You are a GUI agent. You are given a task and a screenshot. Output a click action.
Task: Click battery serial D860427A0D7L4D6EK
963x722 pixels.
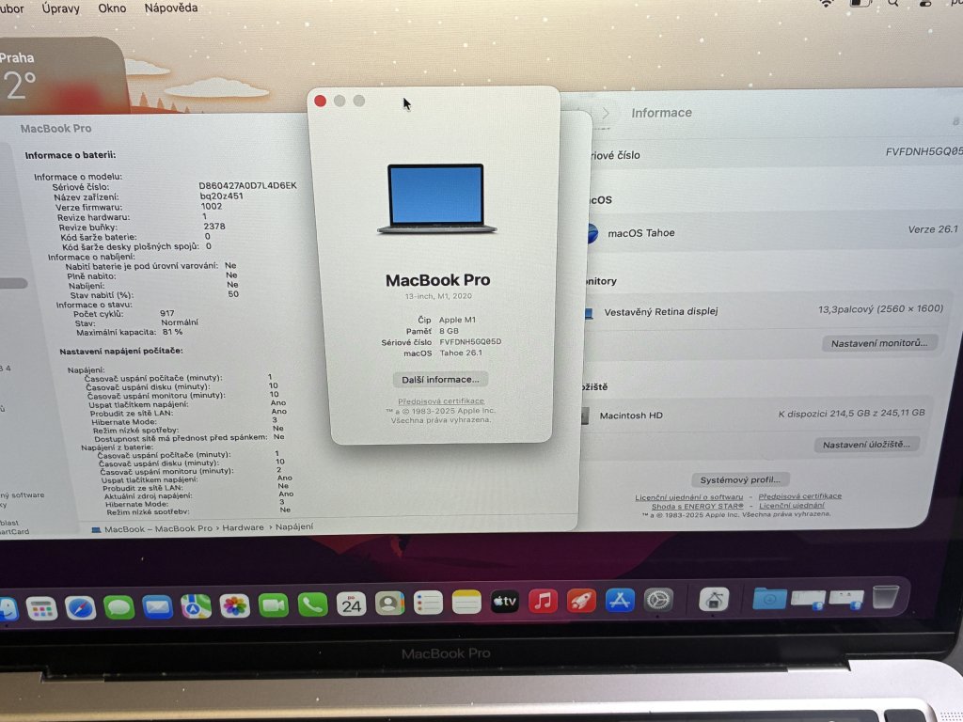tap(247, 185)
